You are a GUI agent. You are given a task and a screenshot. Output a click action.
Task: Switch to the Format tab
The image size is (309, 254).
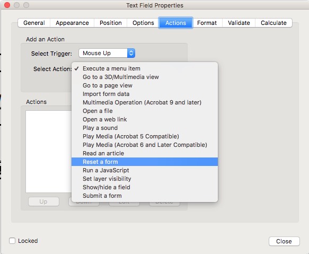[x=207, y=23]
